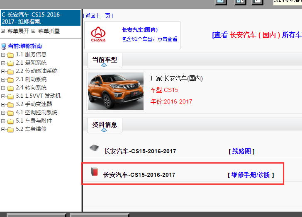Expand the 2.1 悬架系统 tree node
This screenshot has width=302, height=217.
click(3, 63)
